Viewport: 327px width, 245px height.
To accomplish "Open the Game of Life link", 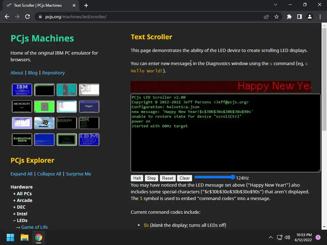I will [34, 227].
